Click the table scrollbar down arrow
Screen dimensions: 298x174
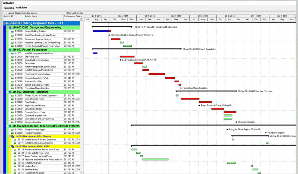(81, 172)
